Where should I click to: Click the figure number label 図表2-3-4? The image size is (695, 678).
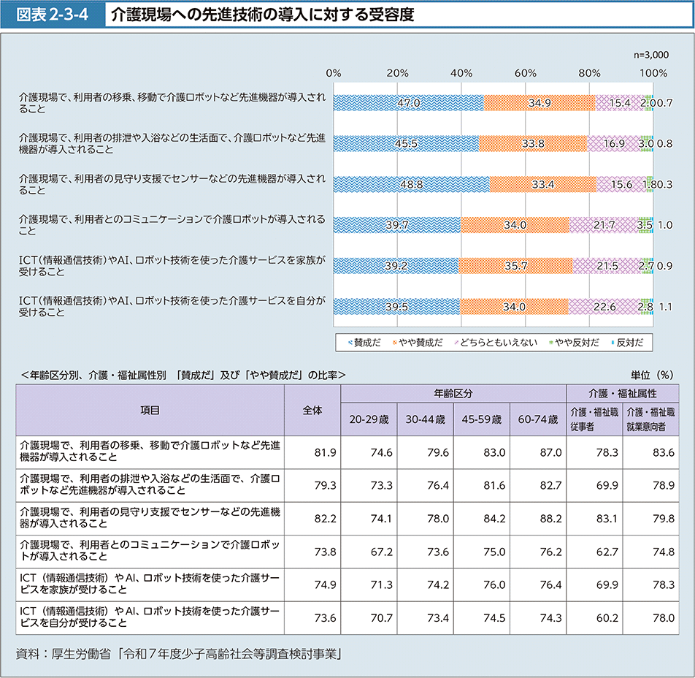click(53, 15)
